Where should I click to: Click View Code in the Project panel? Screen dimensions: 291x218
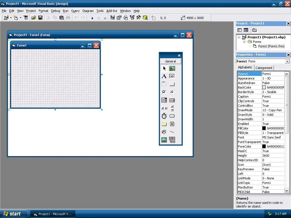pyautogui.click(x=240, y=30)
